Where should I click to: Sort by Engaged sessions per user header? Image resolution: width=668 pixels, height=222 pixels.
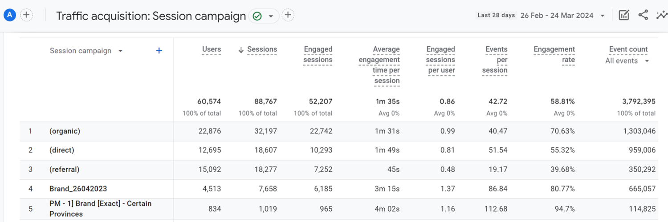(x=440, y=60)
